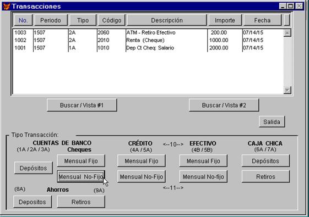Screen dimensions: 309x217
Task: Click Depositos under Ahorros
Action: [32, 202]
